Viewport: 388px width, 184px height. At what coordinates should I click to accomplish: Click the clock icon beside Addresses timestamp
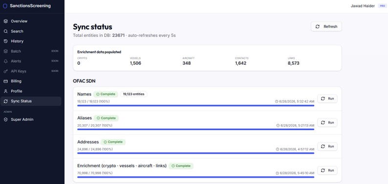278,149
